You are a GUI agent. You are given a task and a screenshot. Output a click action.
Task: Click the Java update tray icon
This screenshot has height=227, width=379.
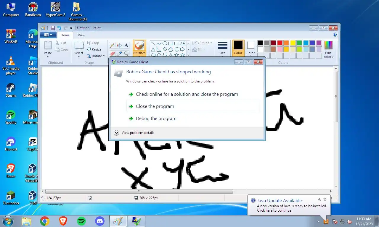pyautogui.click(x=326, y=221)
